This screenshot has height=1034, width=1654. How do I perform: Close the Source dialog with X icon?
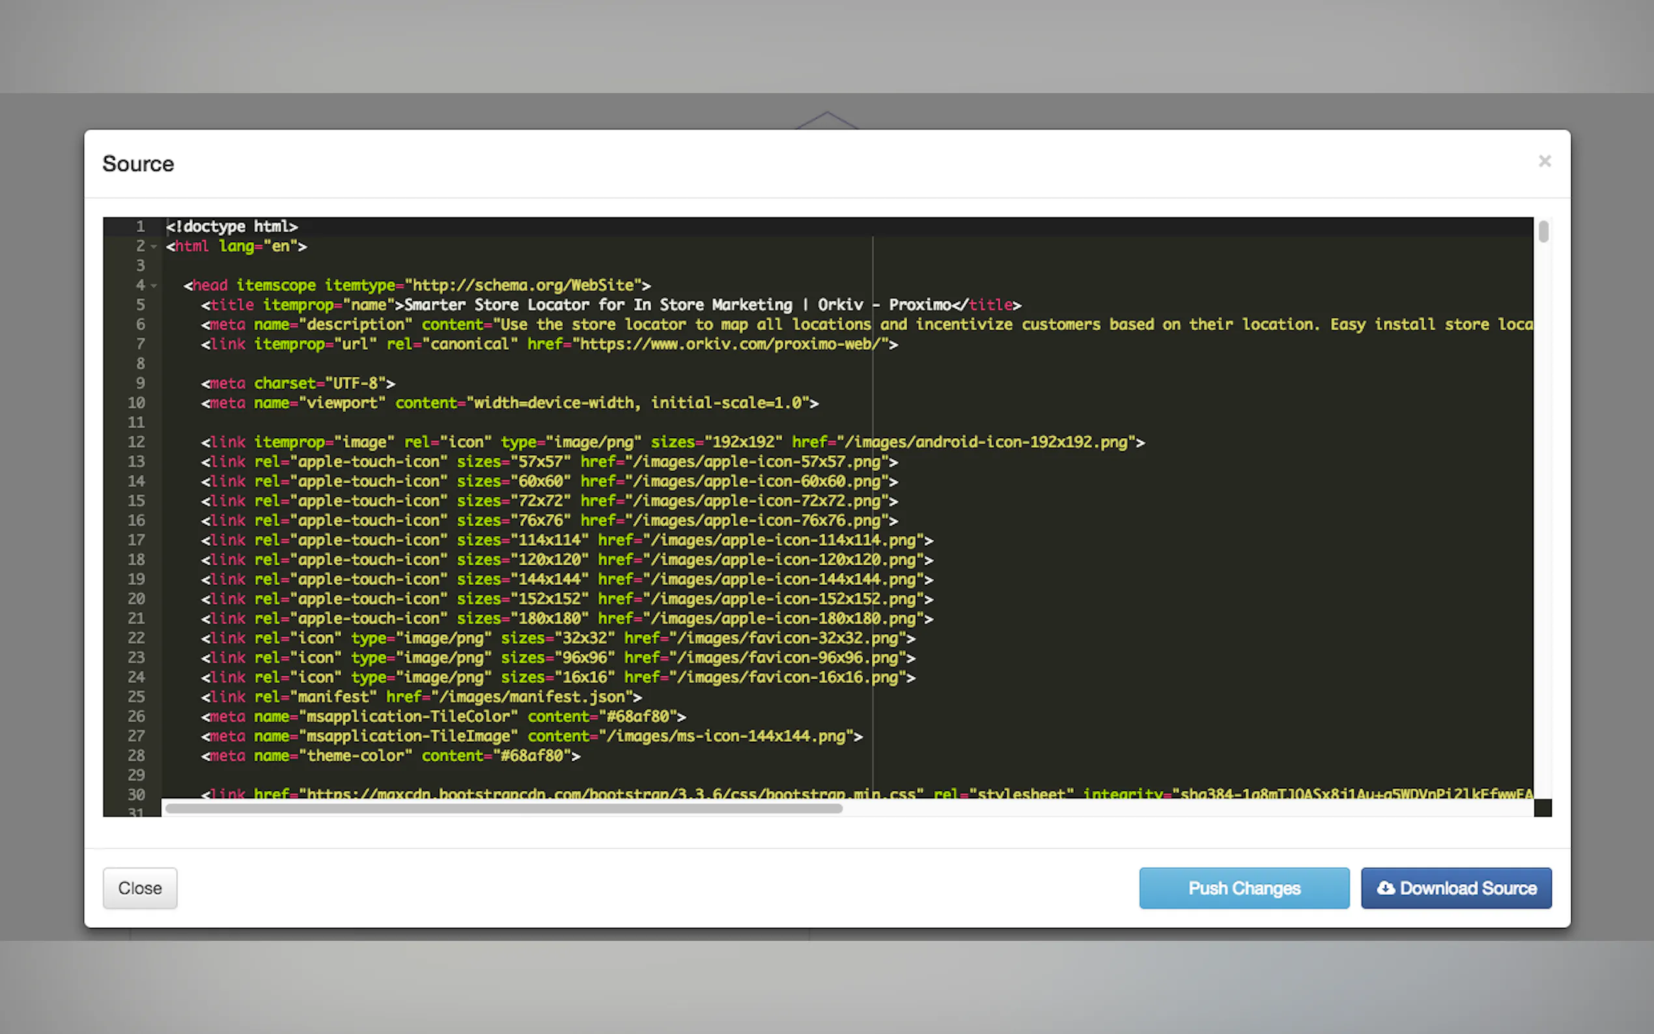[x=1544, y=161]
